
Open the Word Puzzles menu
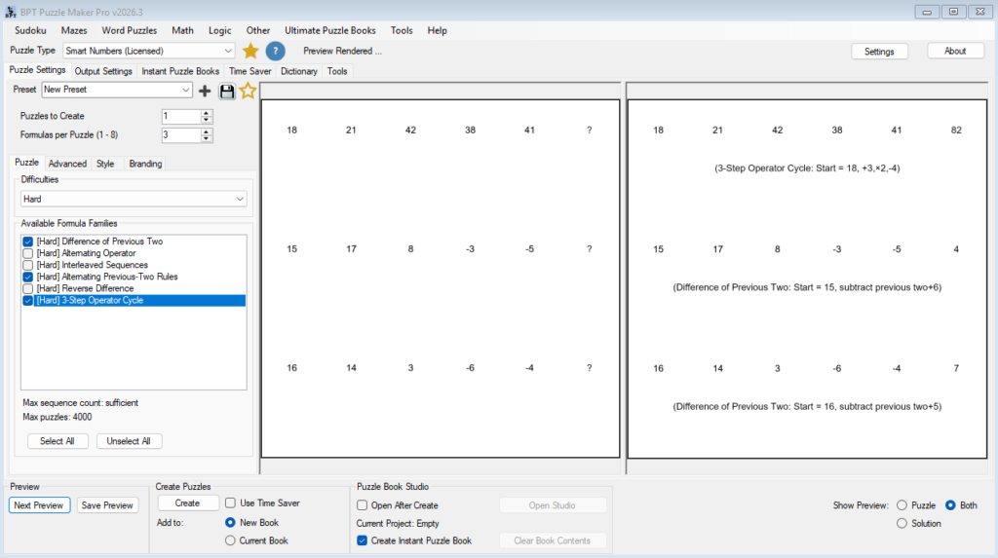click(130, 30)
